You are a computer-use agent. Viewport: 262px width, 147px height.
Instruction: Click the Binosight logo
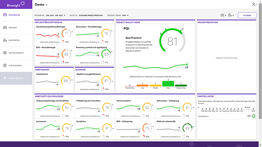coord(16,4)
